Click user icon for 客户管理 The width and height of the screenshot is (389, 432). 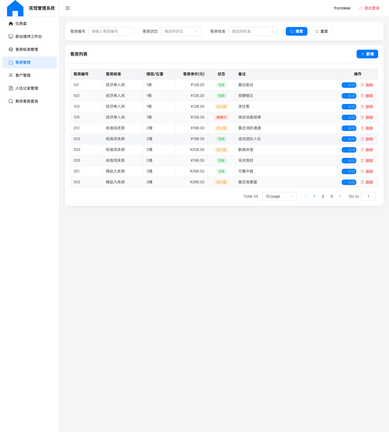[11, 75]
